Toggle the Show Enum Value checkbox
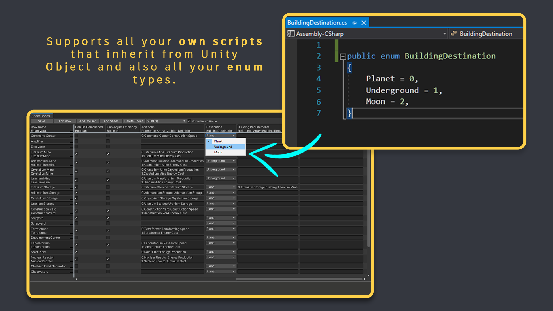The height and width of the screenshot is (311, 553). tap(189, 121)
